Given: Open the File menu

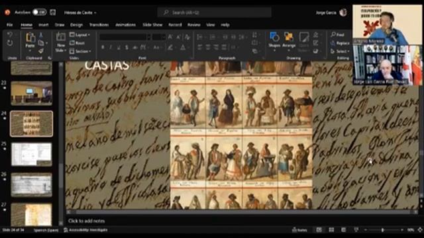Looking at the screenshot, I should [10, 25].
